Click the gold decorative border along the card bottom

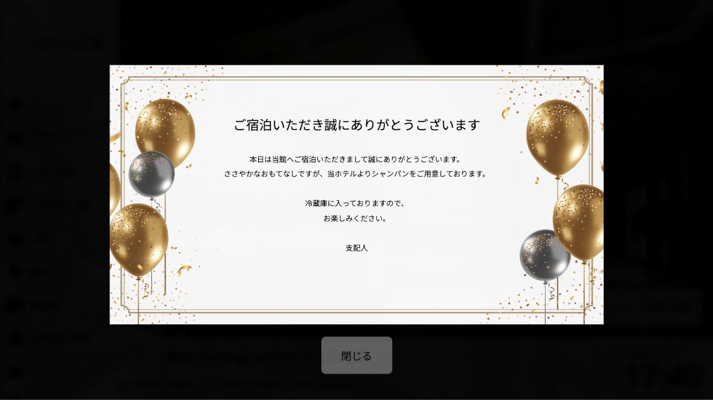(356, 311)
